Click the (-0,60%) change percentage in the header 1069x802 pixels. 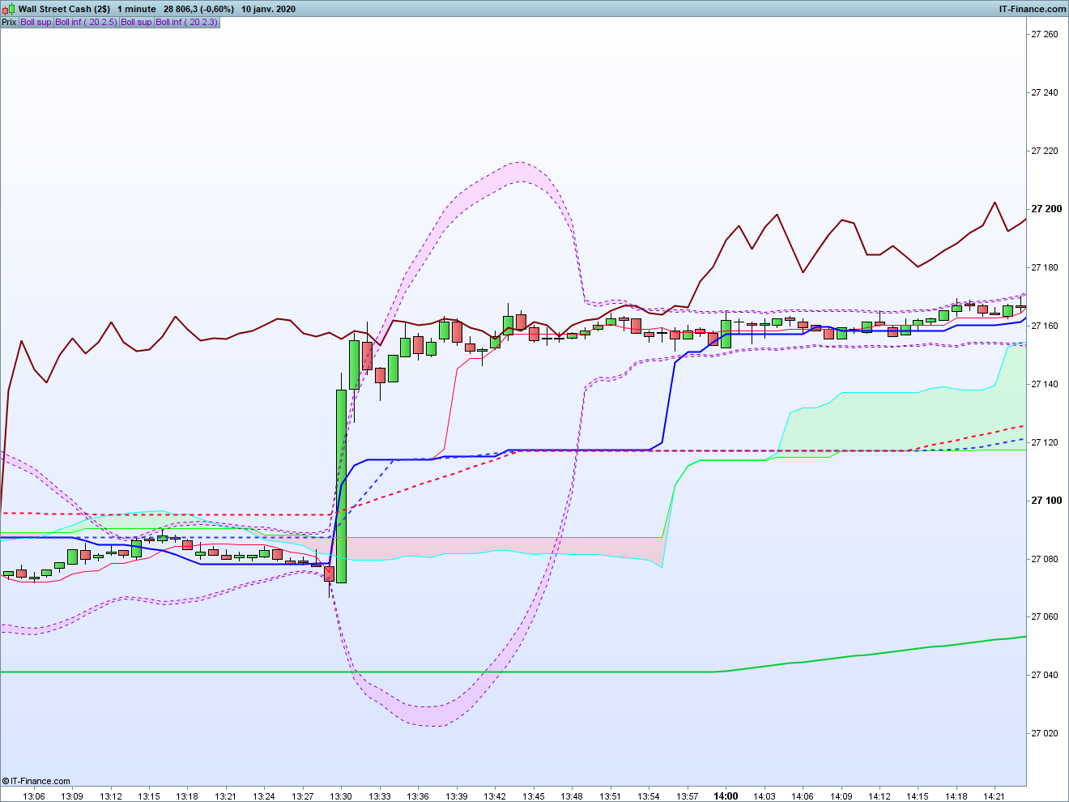tap(216, 9)
